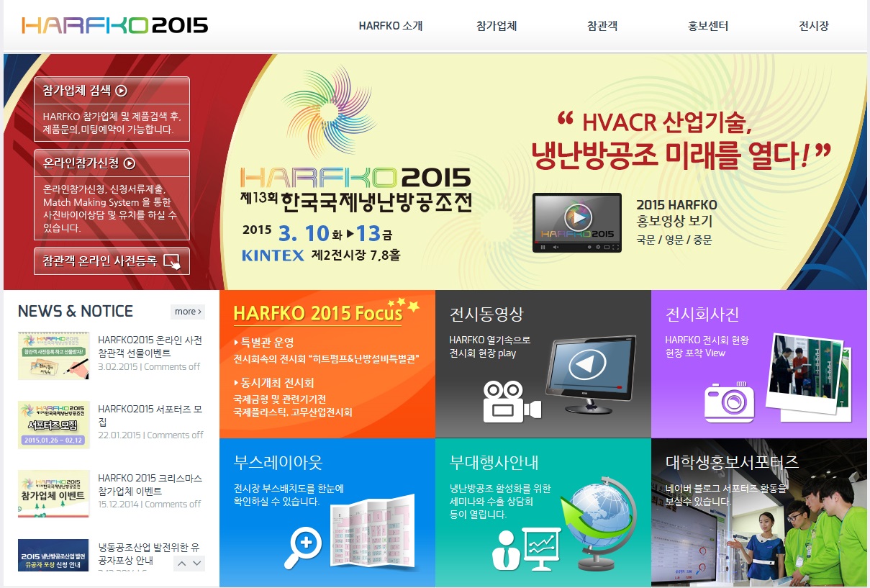Click the circled arrow beside 참가업체 검색
The width and height of the screenshot is (870, 588).
click(121, 91)
